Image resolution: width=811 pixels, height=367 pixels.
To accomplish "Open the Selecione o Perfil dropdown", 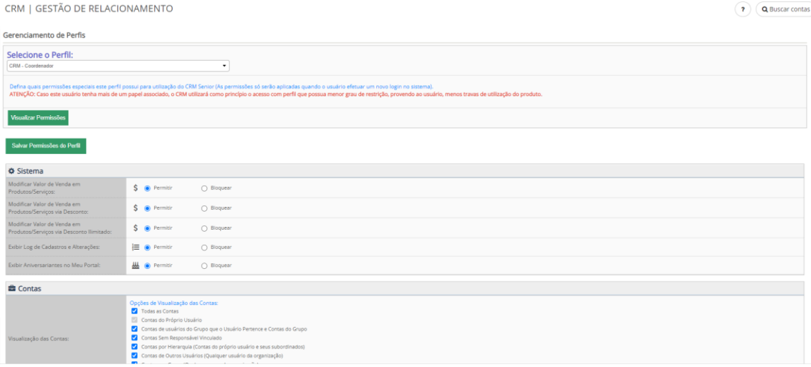I will tap(117, 66).
